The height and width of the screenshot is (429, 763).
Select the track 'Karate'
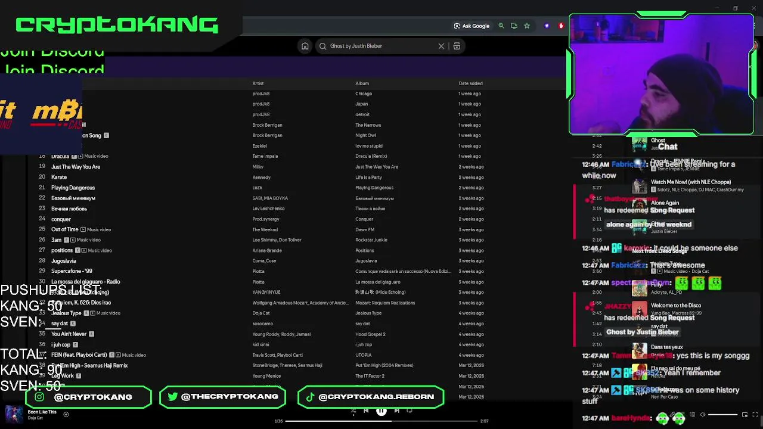pyautogui.click(x=59, y=177)
